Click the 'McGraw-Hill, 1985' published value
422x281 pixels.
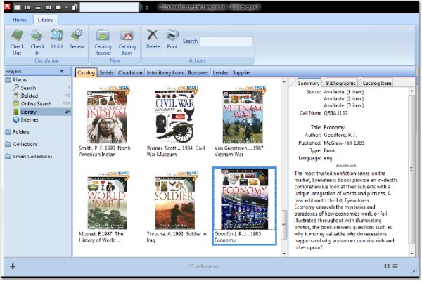pyautogui.click(x=344, y=143)
